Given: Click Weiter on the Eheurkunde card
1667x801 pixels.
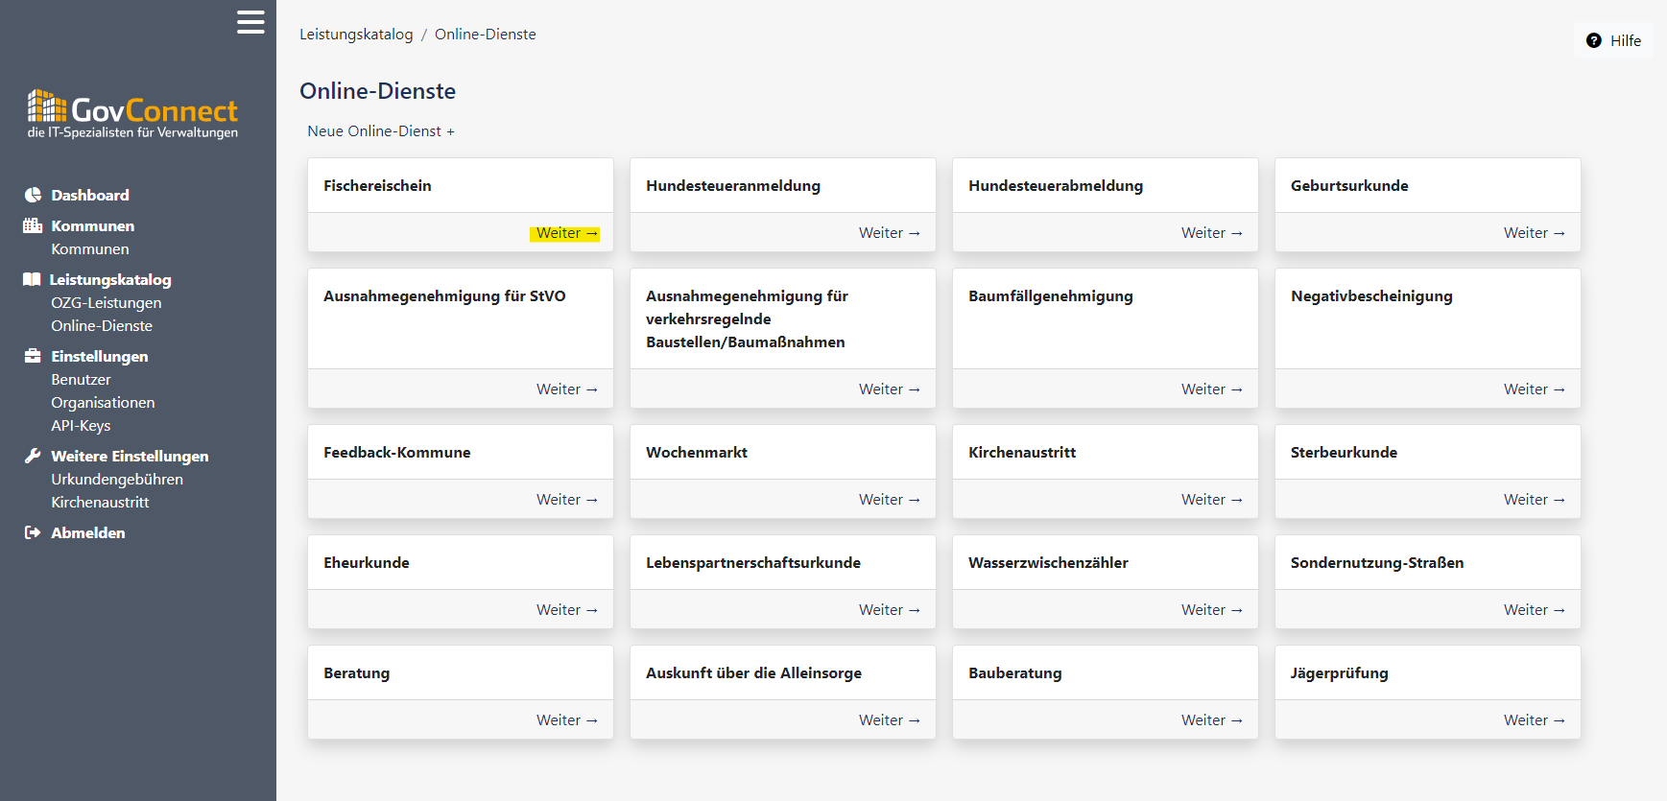Looking at the screenshot, I should 567,610.
